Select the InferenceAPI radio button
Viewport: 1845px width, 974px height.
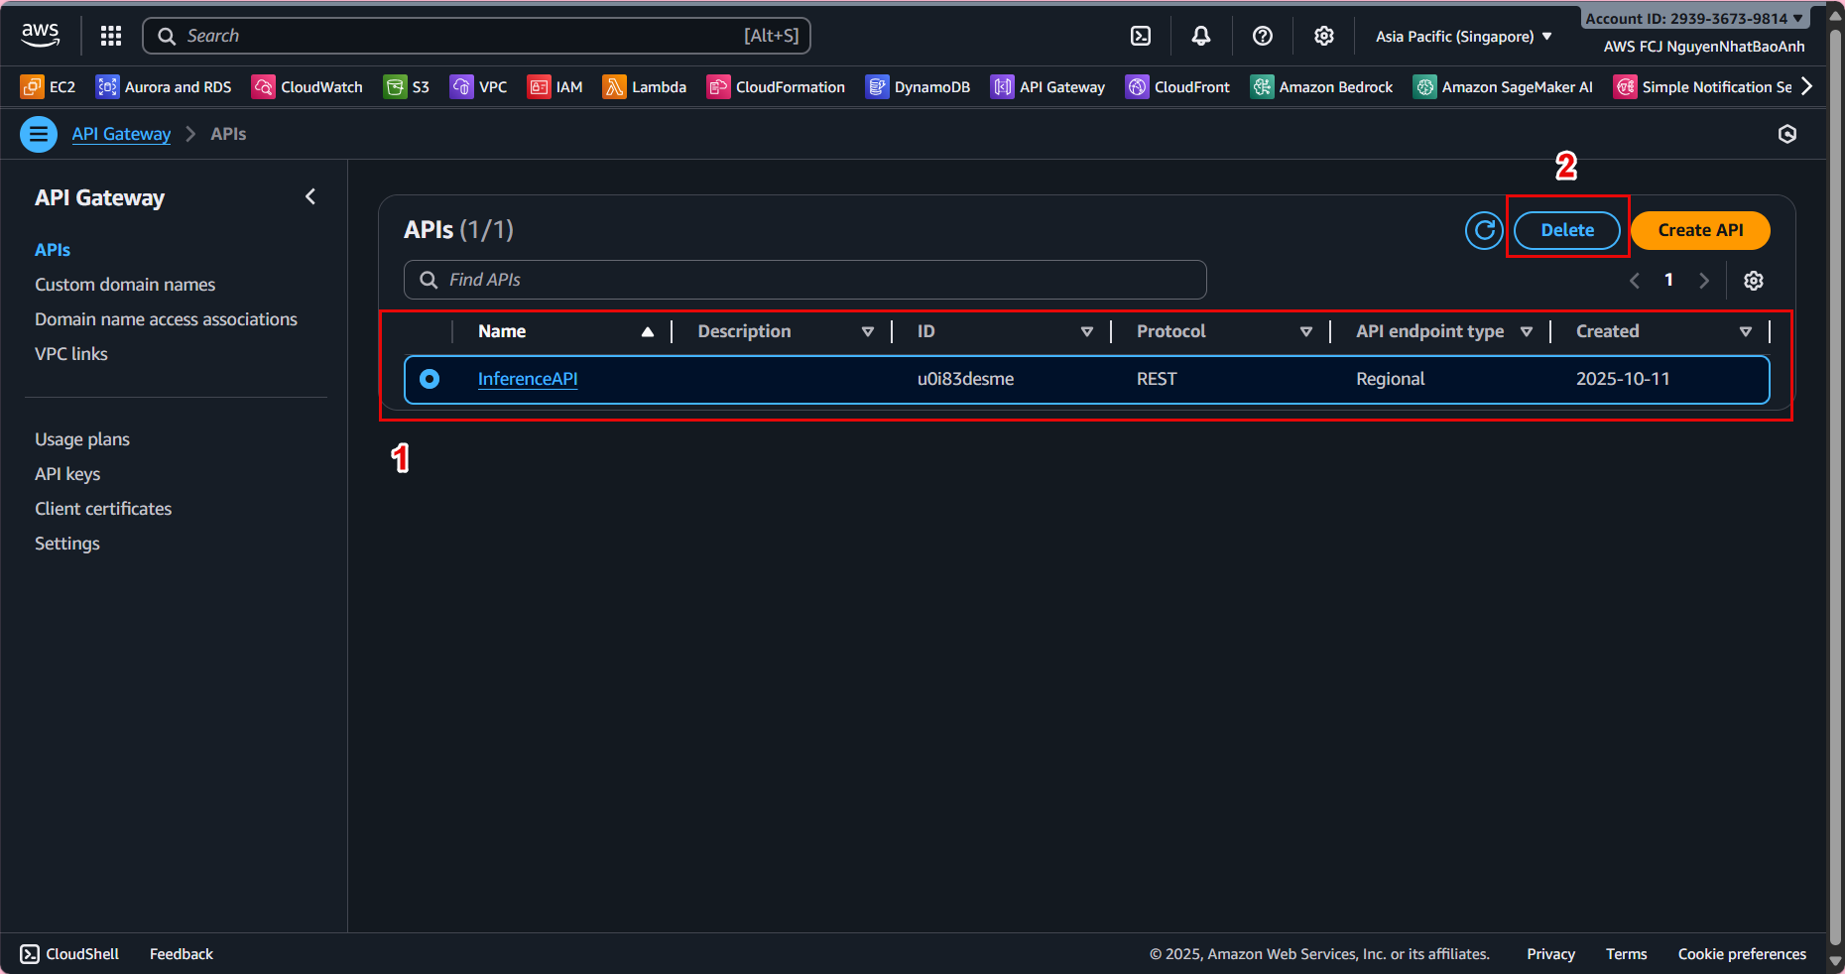click(430, 379)
